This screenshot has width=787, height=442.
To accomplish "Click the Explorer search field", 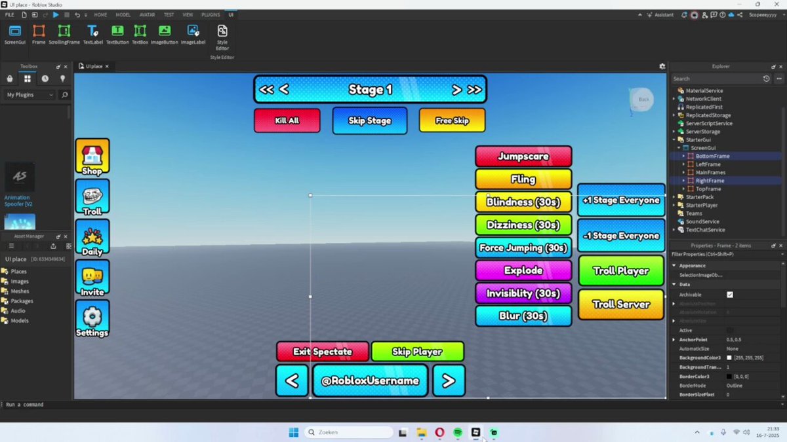I will click(716, 79).
